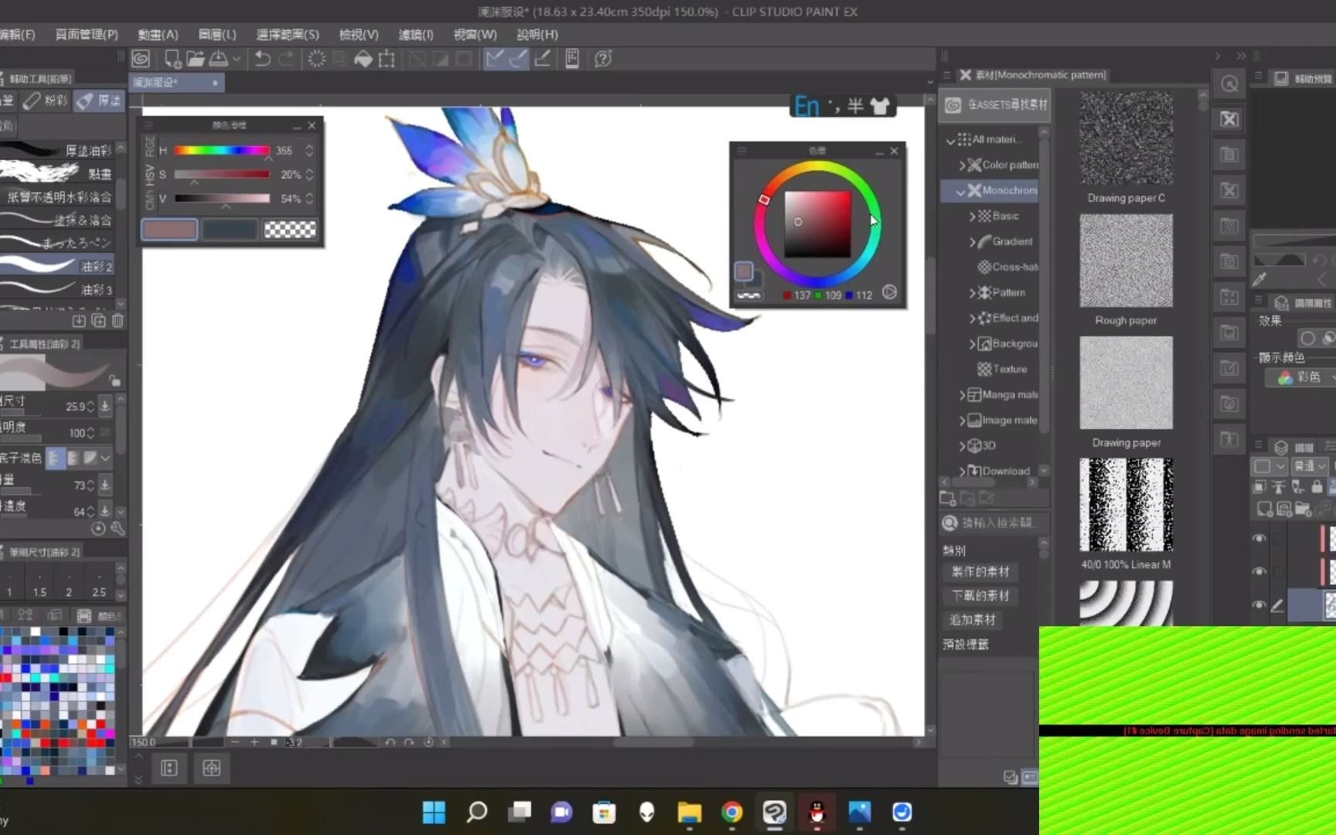Toggle the layer lock icon
Viewport: 1336px width, 835px height.
[x=1317, y=487]
